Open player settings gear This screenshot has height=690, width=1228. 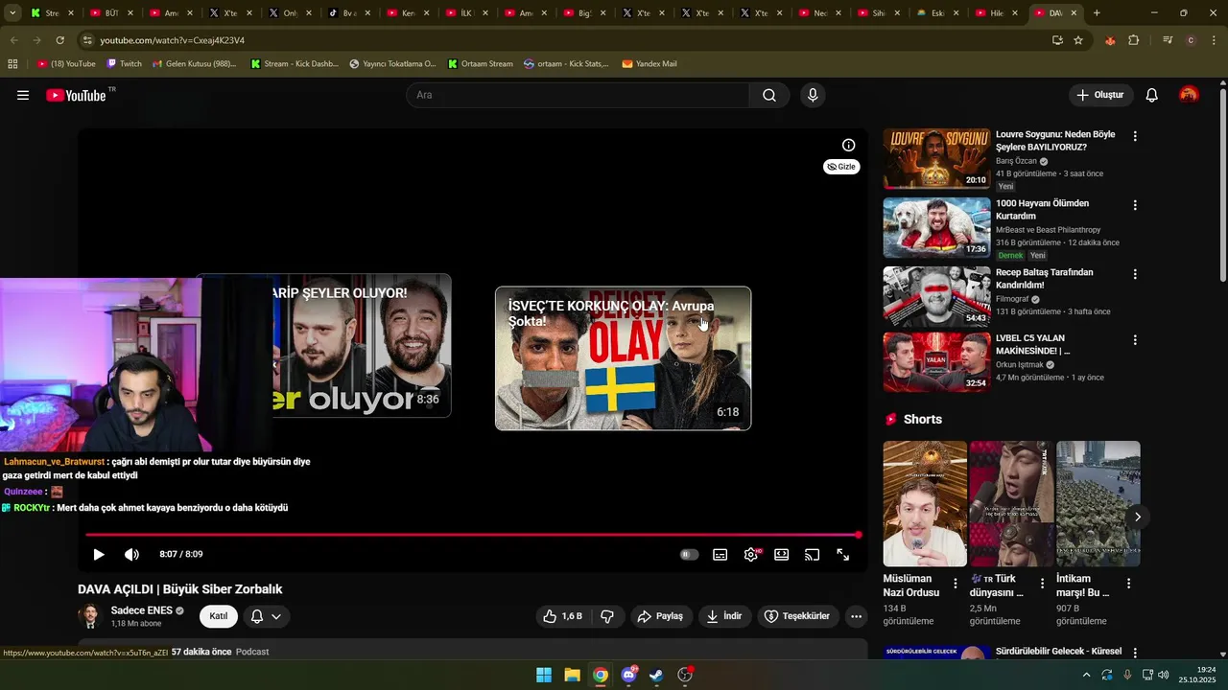[751, 554]
